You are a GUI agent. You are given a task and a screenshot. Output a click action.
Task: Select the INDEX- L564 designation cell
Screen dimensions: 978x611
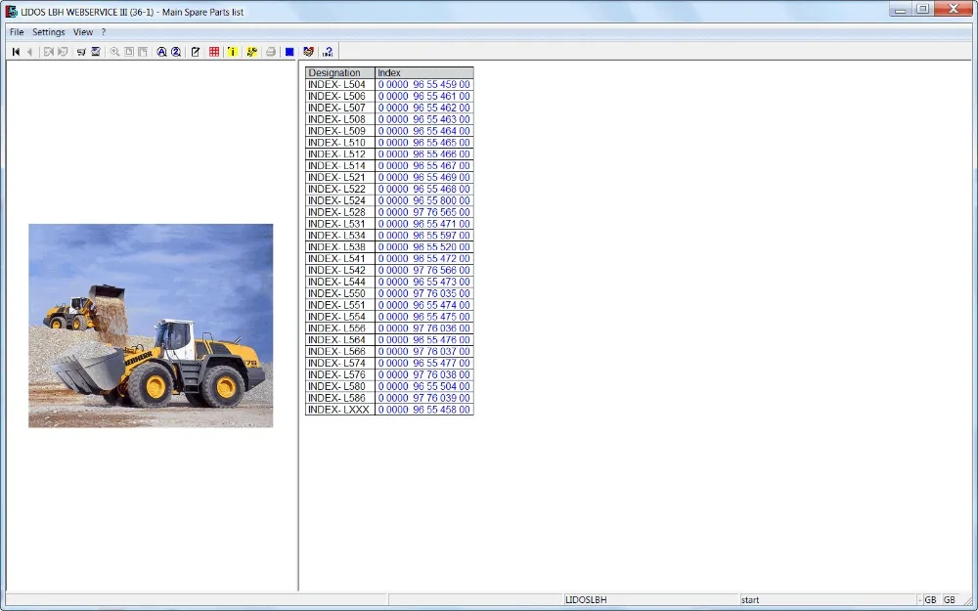click(340, 340)
